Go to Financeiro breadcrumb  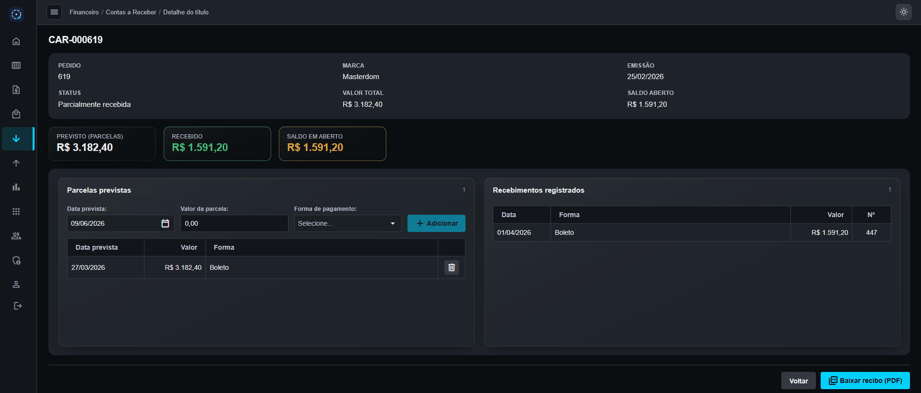[84, 12]
